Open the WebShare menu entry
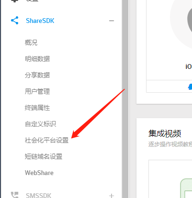Screen dimensions: 192x198 (x=39, y=173)
